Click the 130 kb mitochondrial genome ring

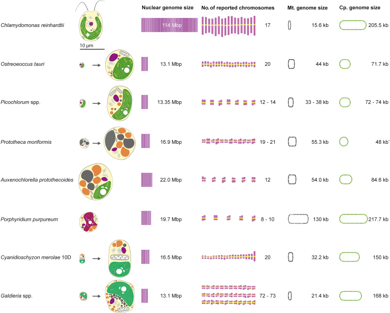tap(301, 218)
